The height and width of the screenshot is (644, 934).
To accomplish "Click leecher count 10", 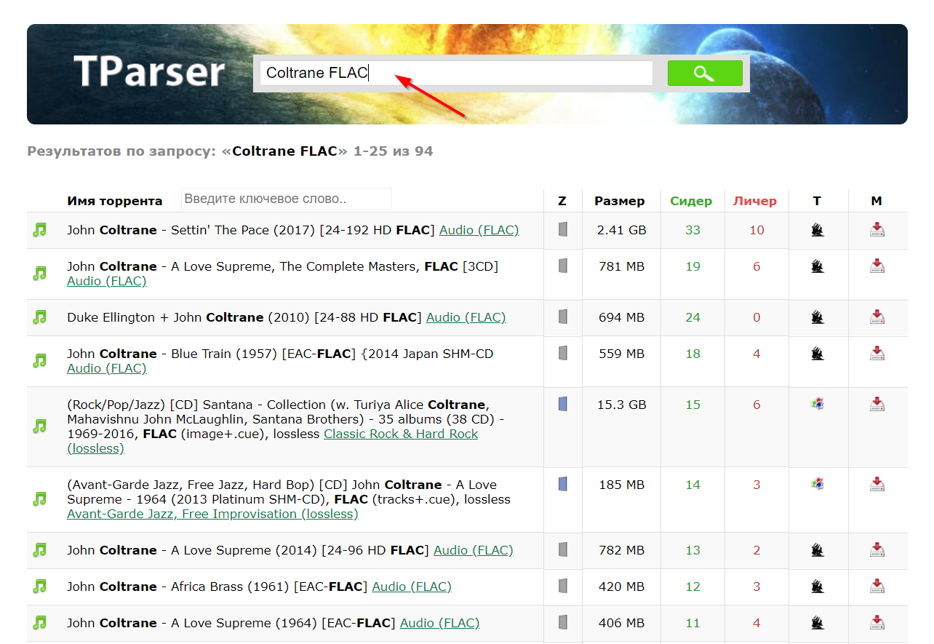I will point(757,230).
